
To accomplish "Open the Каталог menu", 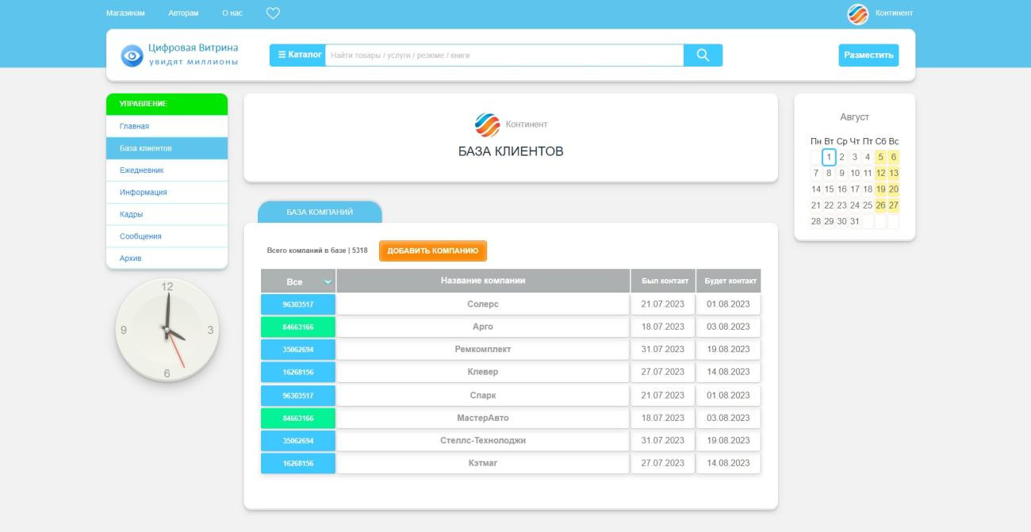I will tap(298, 55).
